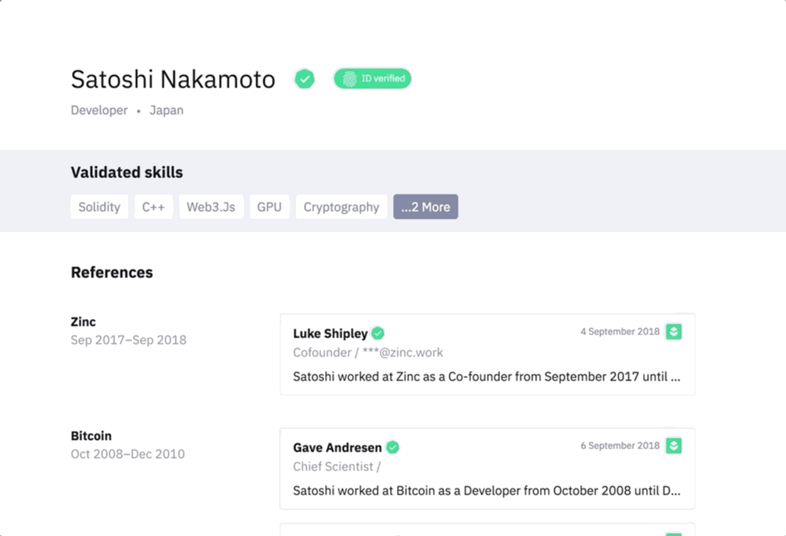Click the ID verified badge
Screen dimensions: 786x536
(x=373, y=79)
